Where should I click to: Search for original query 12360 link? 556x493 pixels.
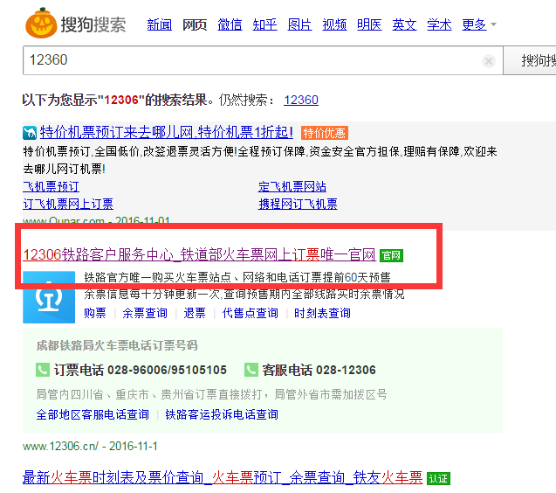(x=301, y=101)
